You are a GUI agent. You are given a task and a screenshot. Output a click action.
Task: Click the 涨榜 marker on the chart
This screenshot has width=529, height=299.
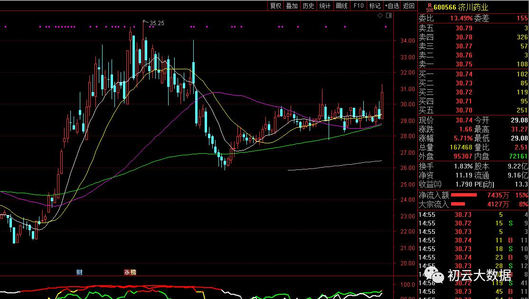[x=130, y=272]
